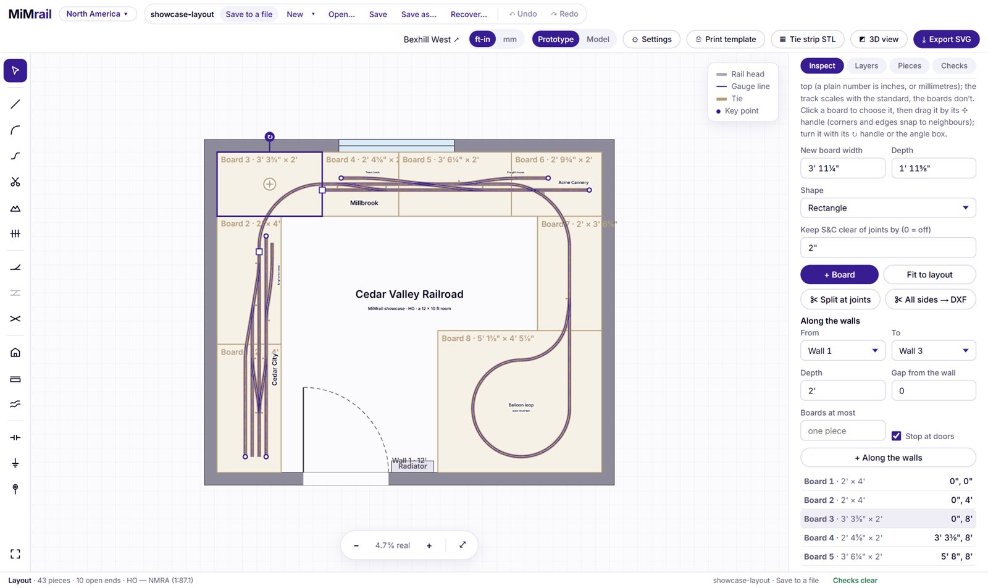Expand the New file arrow menu
Screen dimensions: 988x588
[313, 14]
